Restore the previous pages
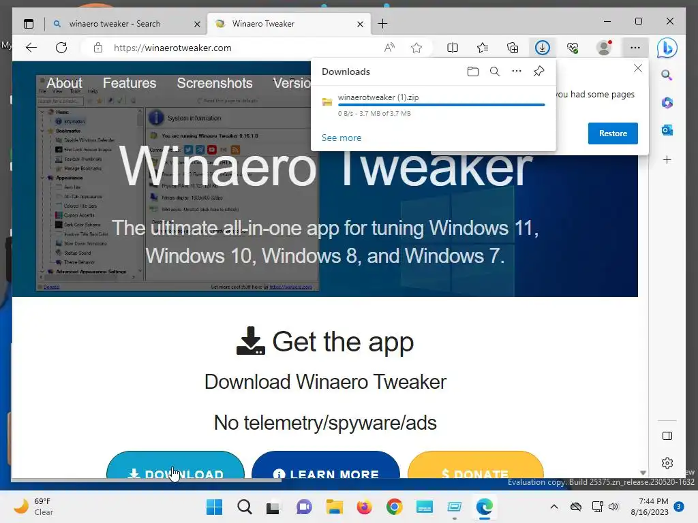Viewport: 698px width, 523px height. click(613, 133)
